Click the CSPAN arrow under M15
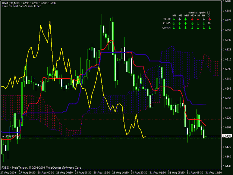 pos(186,28)
